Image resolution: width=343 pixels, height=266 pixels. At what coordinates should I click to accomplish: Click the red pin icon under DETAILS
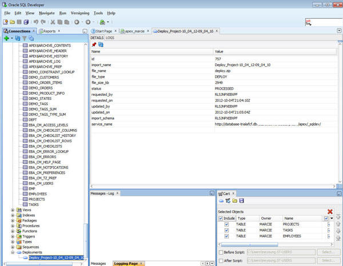coord(94,44)
